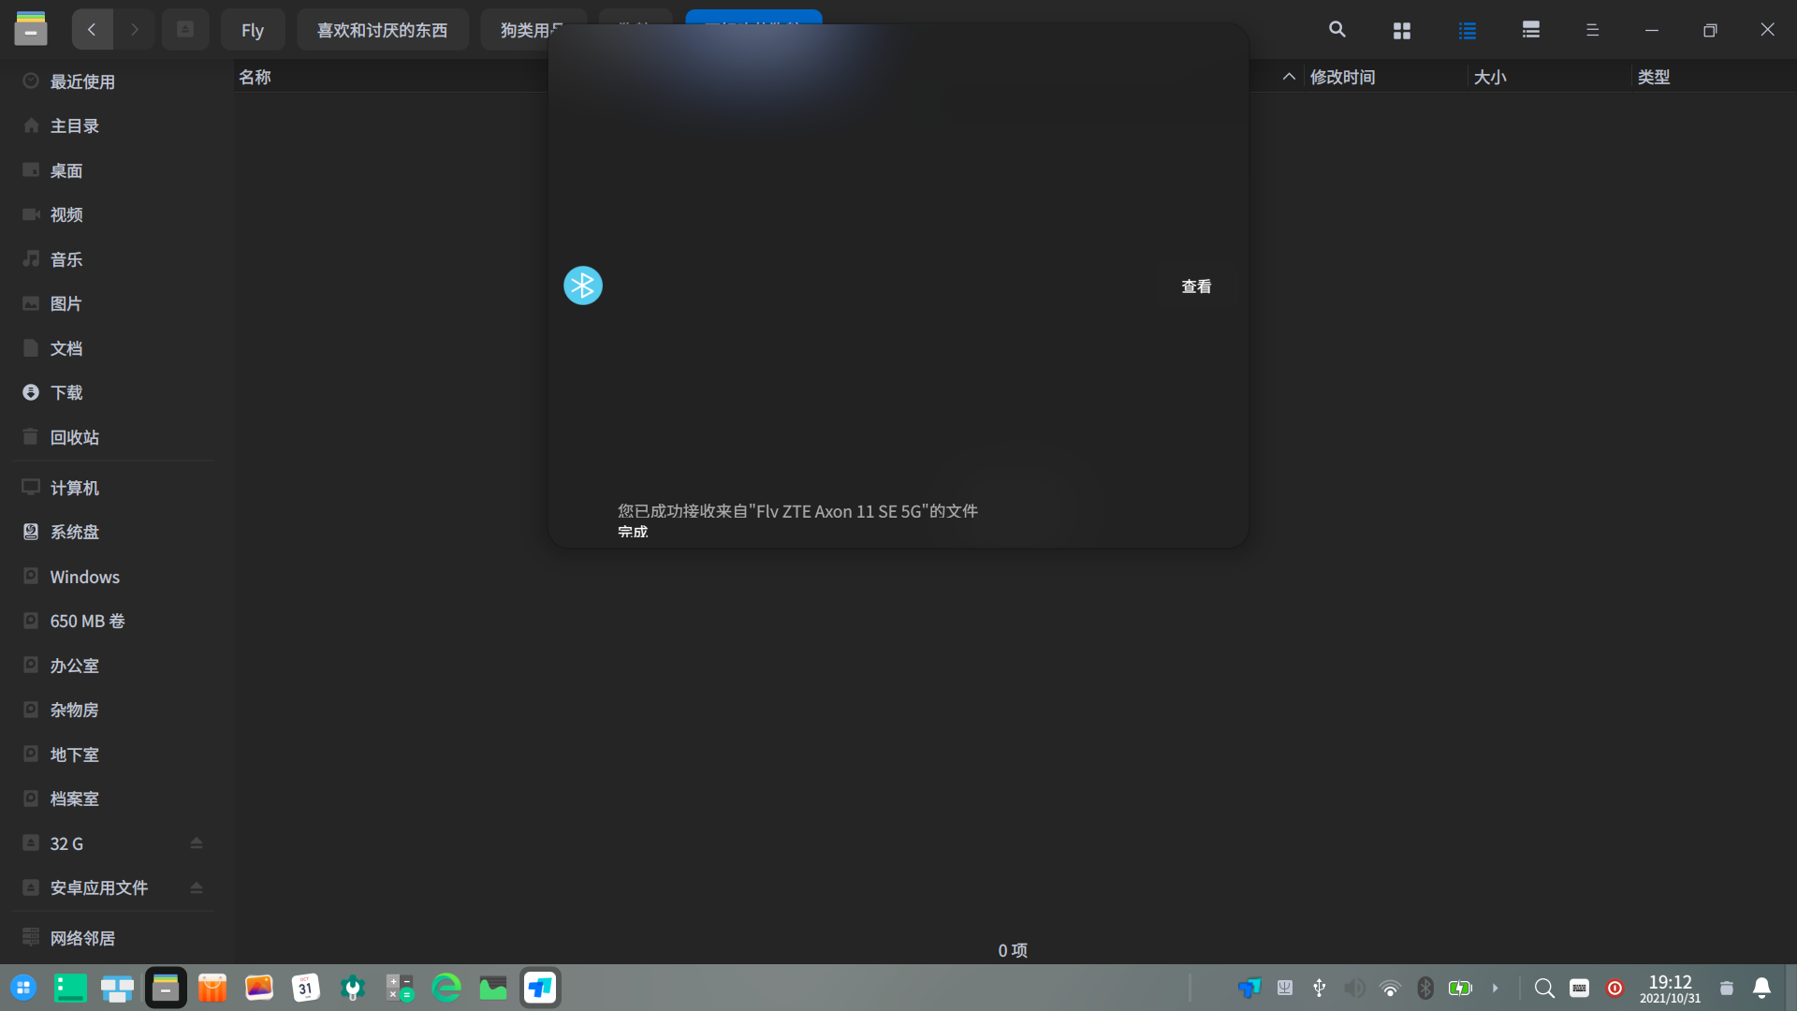Switch to icon grid view
The height and width of the screenshot is (1011, 1797).
[x=1401, y=30]
